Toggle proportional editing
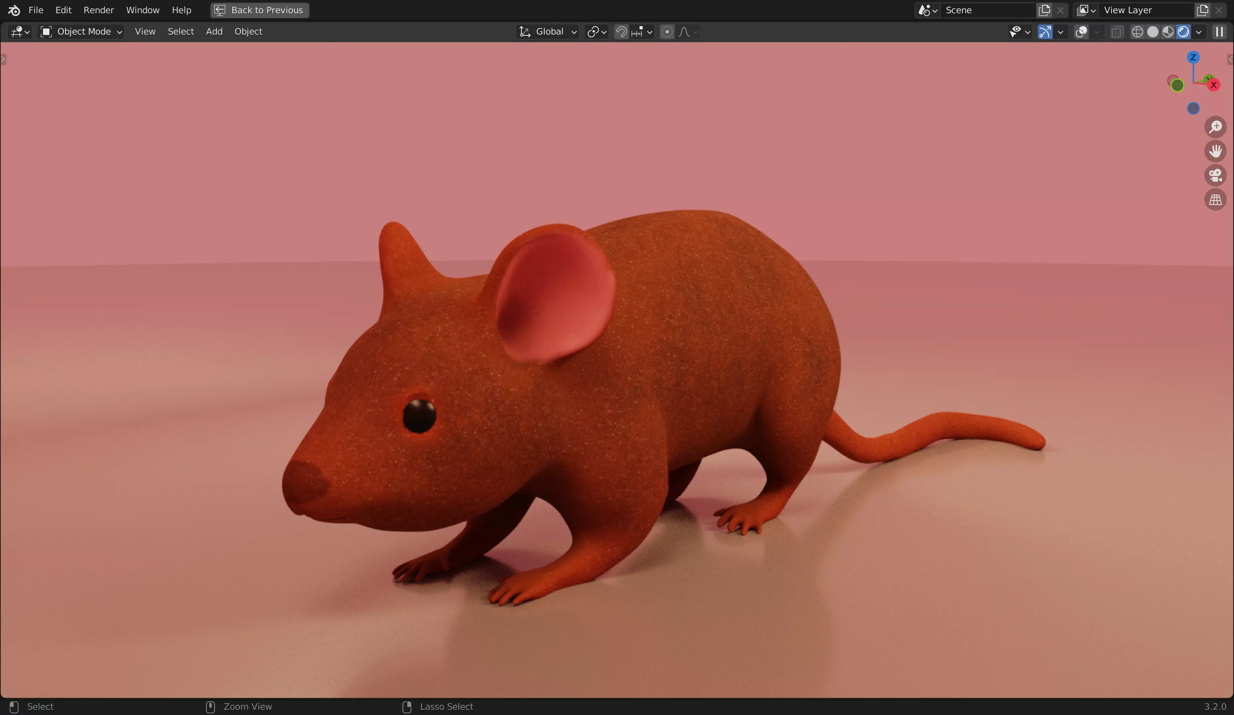 coord(666,31)
